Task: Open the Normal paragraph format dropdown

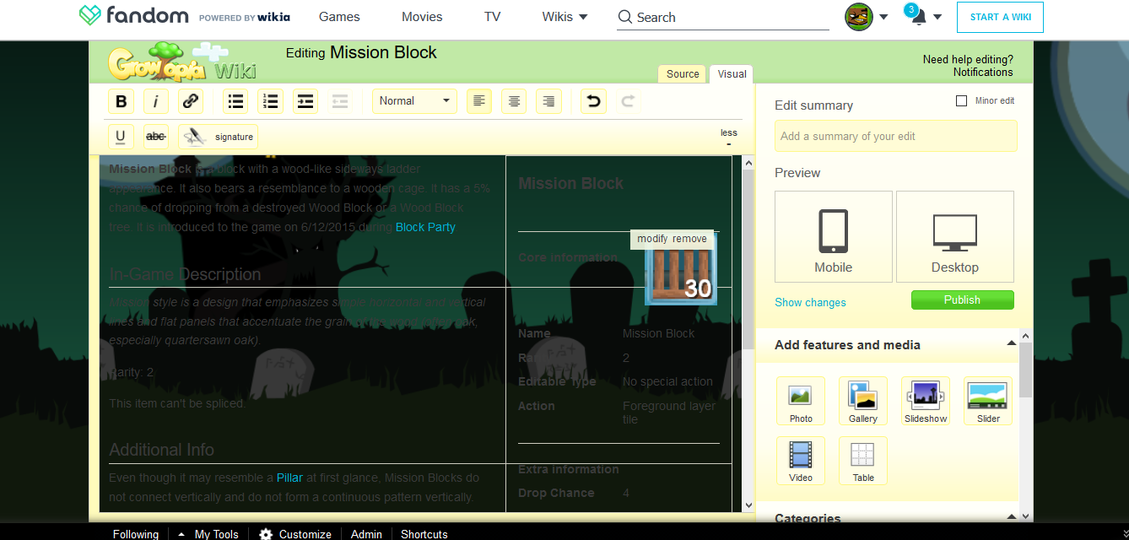Action: click(x=414, y=101)
